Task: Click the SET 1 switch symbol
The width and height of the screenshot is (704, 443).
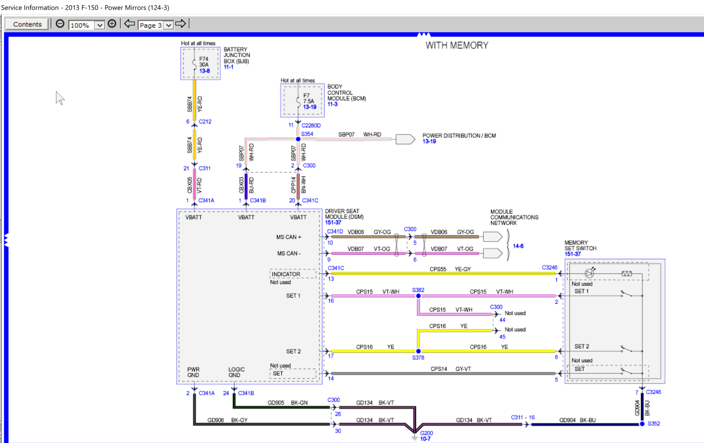Action: click(626, 293)
